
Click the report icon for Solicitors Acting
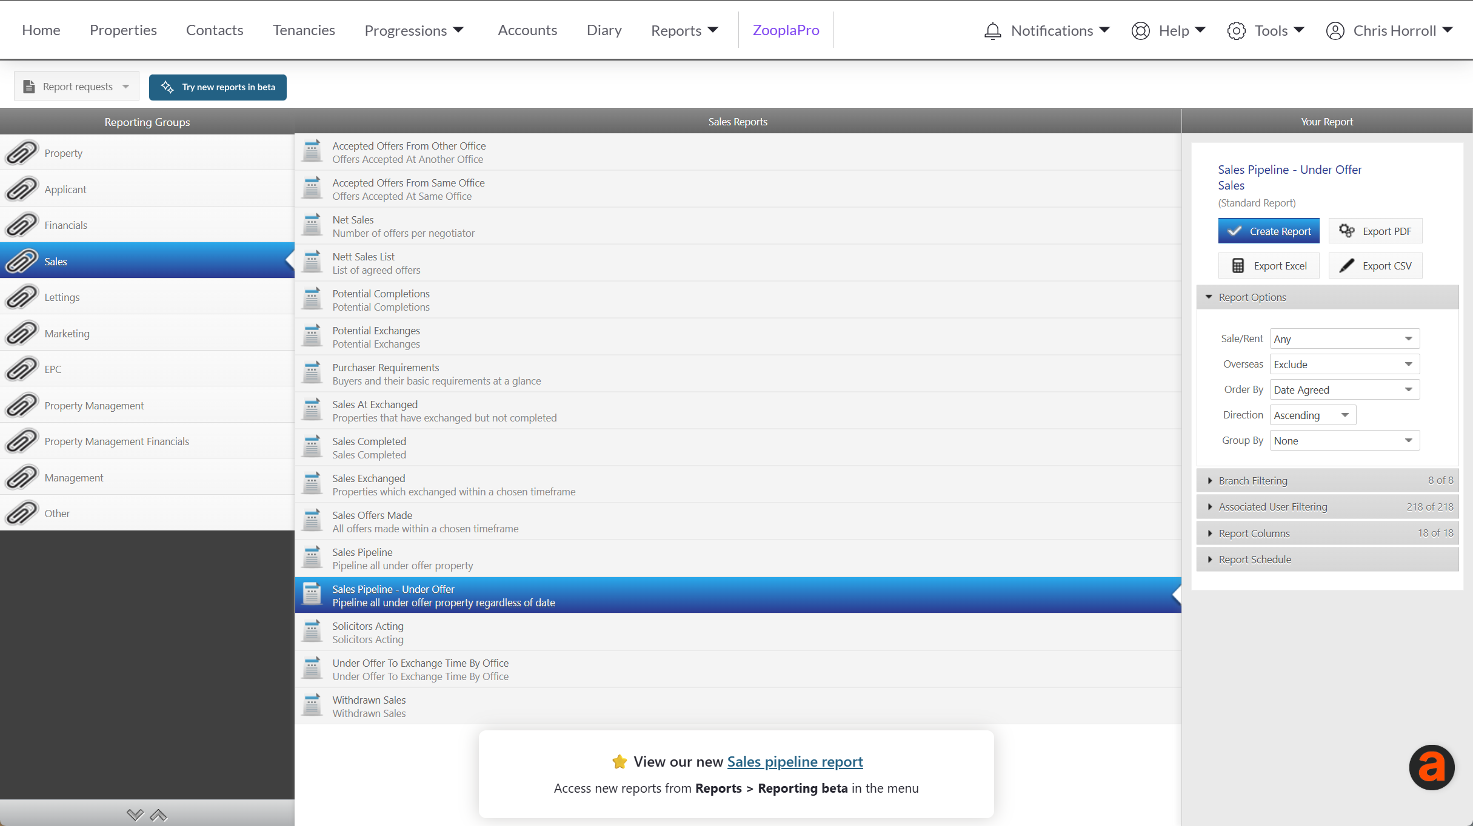tap(312, 632)
